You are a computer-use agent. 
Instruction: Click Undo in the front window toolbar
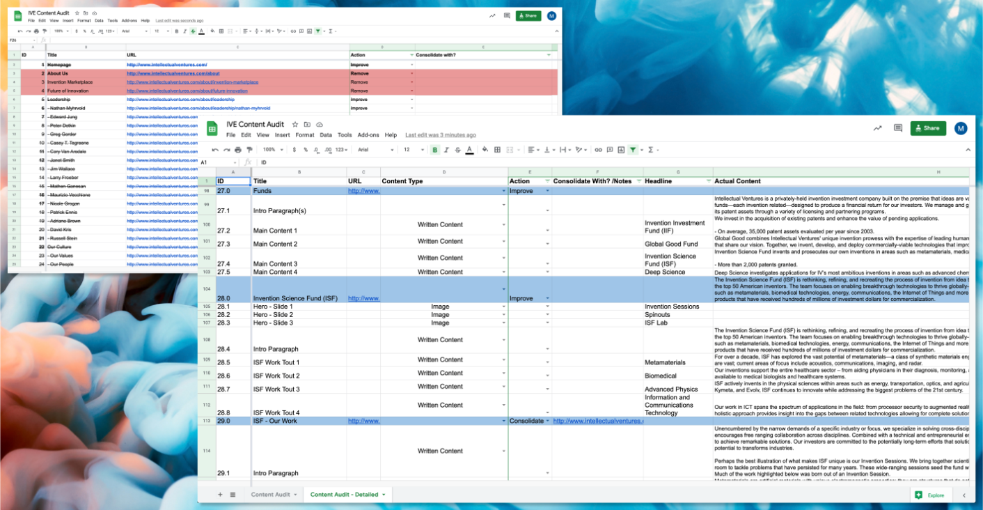pos(215,150)
